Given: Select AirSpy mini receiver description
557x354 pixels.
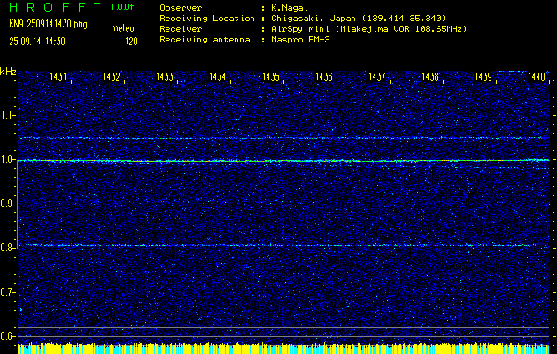Looking at the screenshot, I should click(368, 29).
